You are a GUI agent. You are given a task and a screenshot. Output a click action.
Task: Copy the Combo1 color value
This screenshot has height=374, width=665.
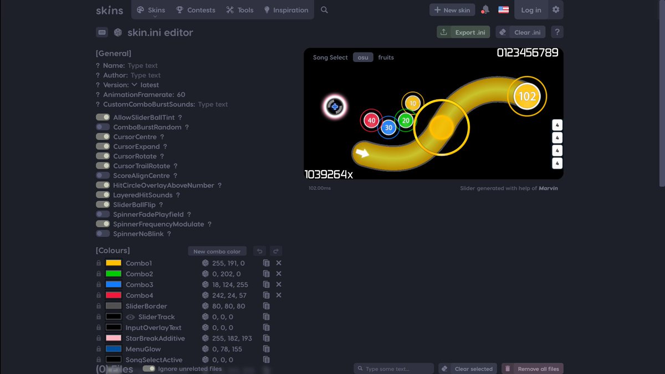[266, 263]
